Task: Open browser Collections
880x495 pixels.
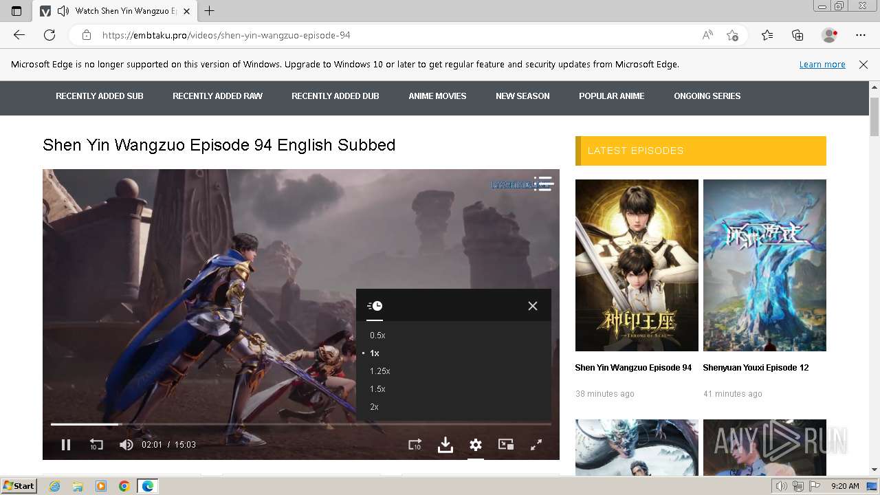Action: [x=797, y=35]
